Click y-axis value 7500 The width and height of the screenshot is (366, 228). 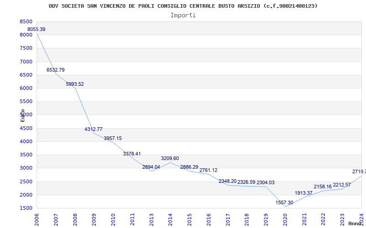26,48
